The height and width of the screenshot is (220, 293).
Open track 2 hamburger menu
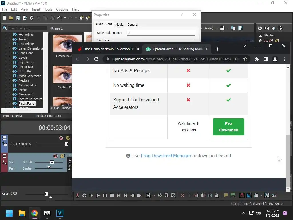coord(4,156)
